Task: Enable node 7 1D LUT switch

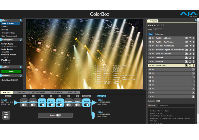Action: pos(78,105)
